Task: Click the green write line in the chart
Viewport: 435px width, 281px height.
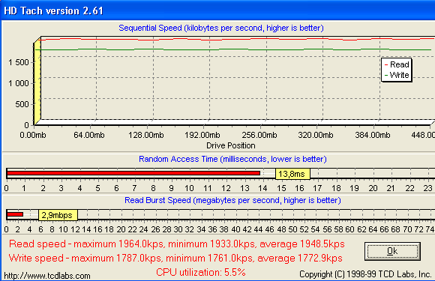Action: pyautogui.click(x=233, y=49)
